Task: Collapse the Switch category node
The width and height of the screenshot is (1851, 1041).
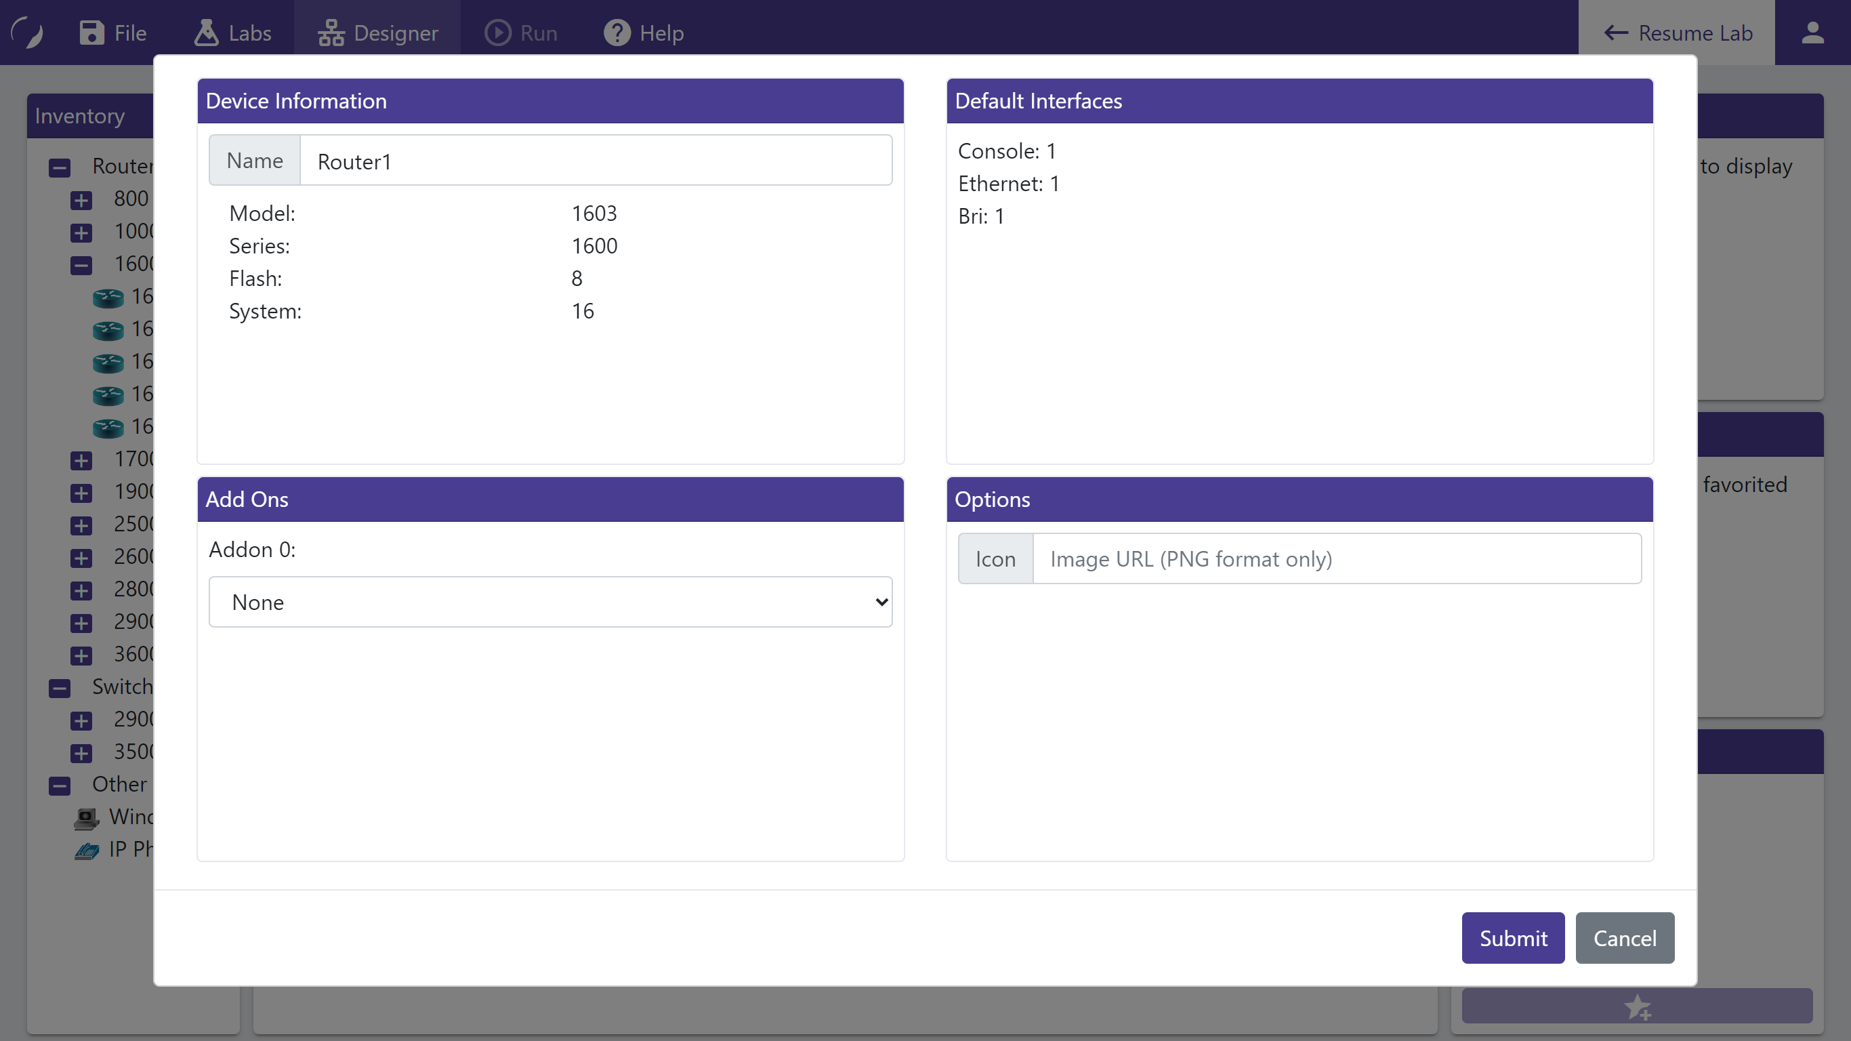Action: pos(60,688)
